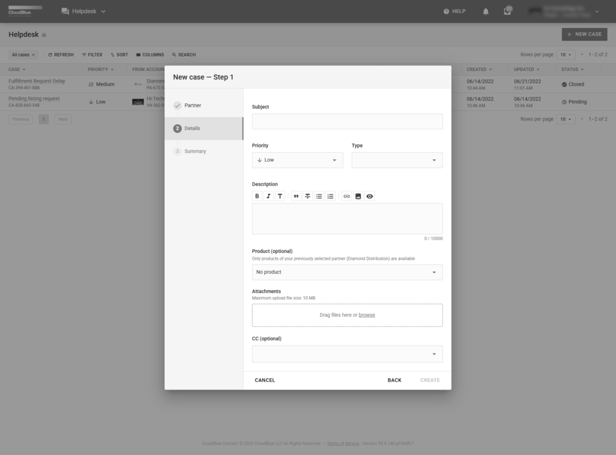The height and width of the screenshot is (455, 616).
Task: Expand the CC optional dropdown
Action: 347,354
